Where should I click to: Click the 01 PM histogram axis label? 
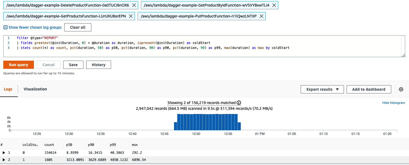(x=260, y=134)
